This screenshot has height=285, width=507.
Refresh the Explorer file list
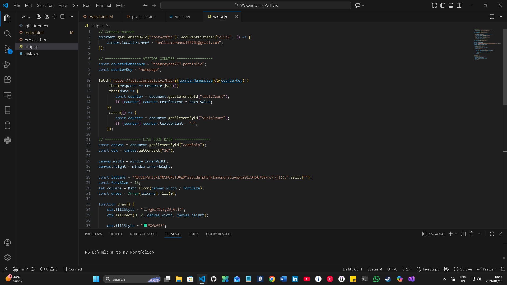(54, 16)
